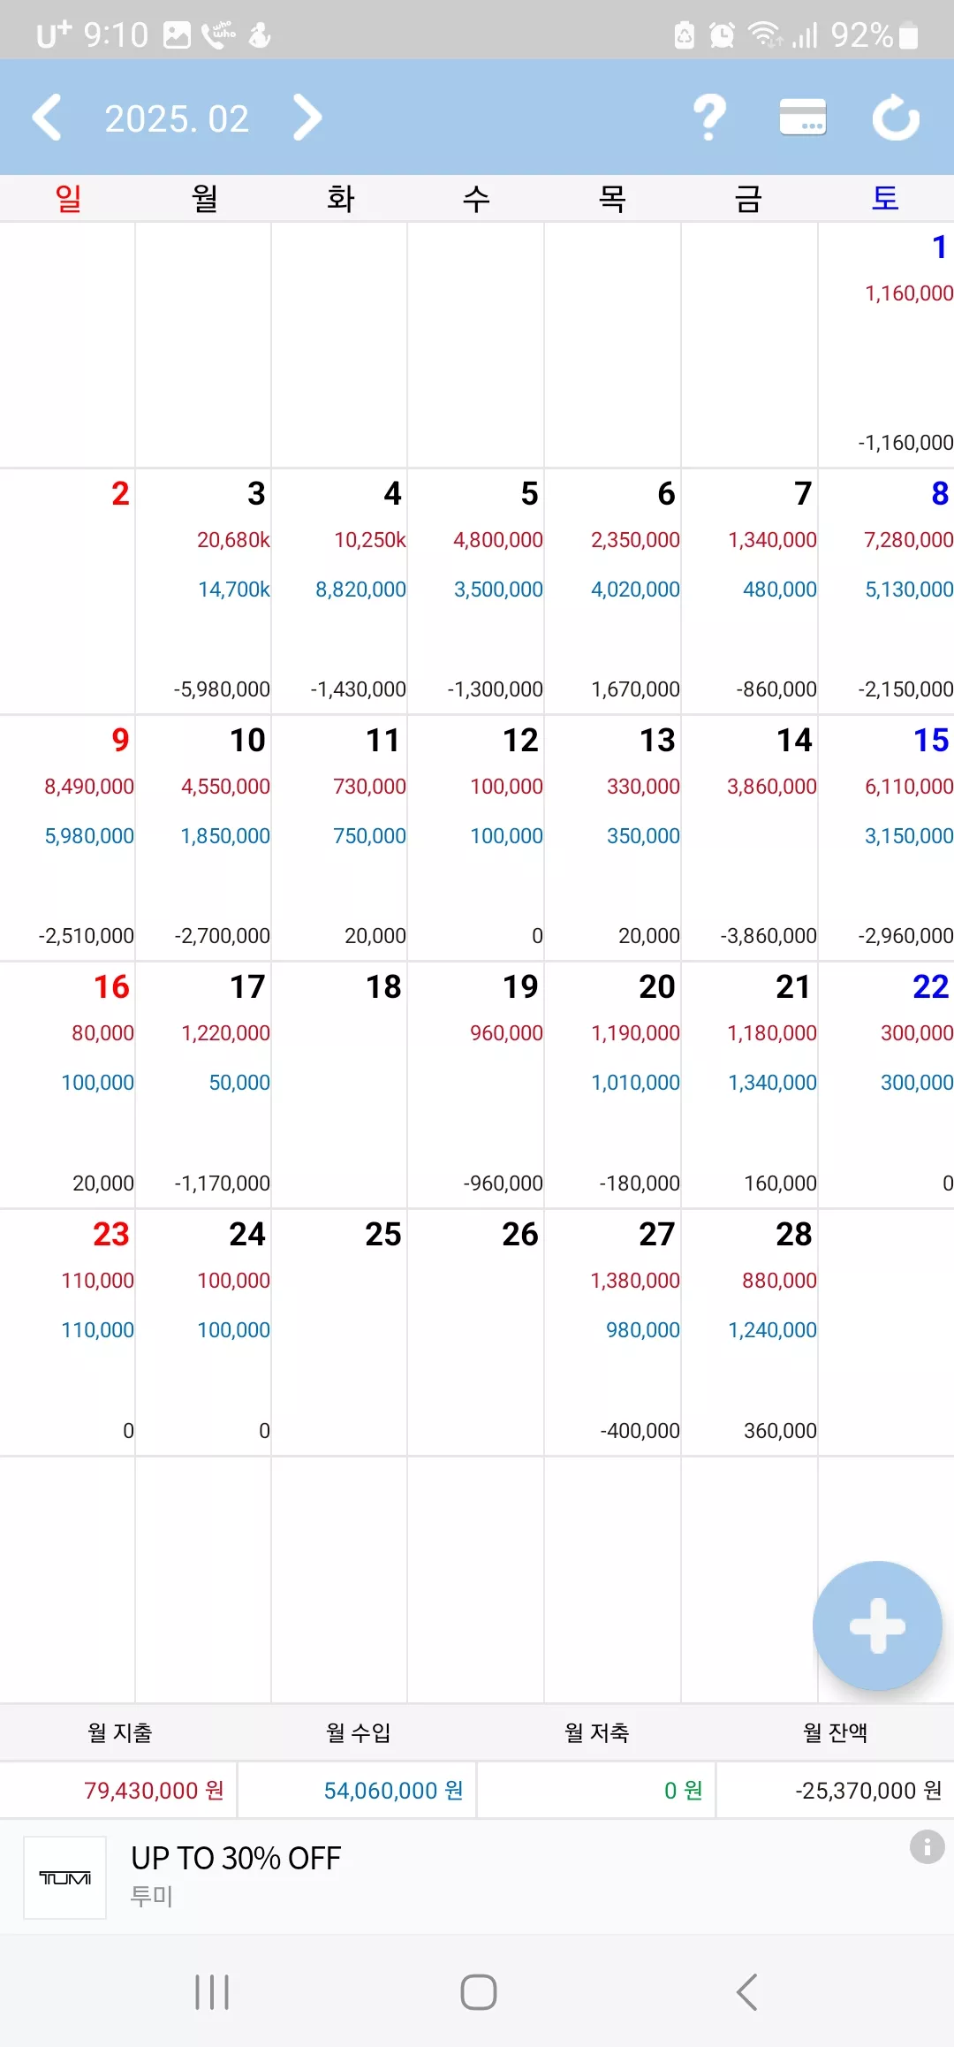This screenshot has width=954, height=2047.
Task: Open the card management icon
Action: coord(803,118)
